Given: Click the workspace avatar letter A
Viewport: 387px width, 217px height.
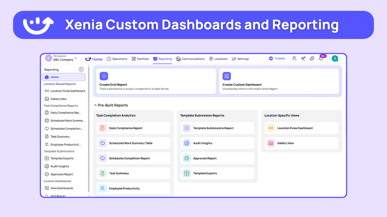Looking at the screenshot, I should coord(48,58).
